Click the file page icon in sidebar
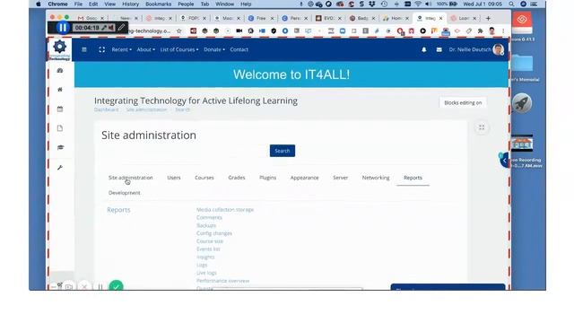The image size is (574, 323). pyautogui.click(x=60, y=128)
